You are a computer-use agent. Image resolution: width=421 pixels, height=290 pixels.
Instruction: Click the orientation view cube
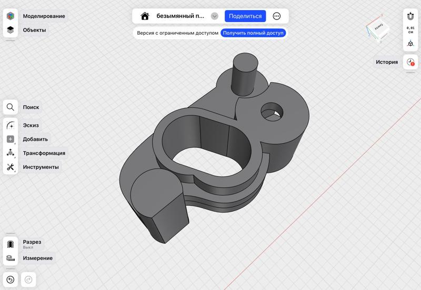click(378, 29)
